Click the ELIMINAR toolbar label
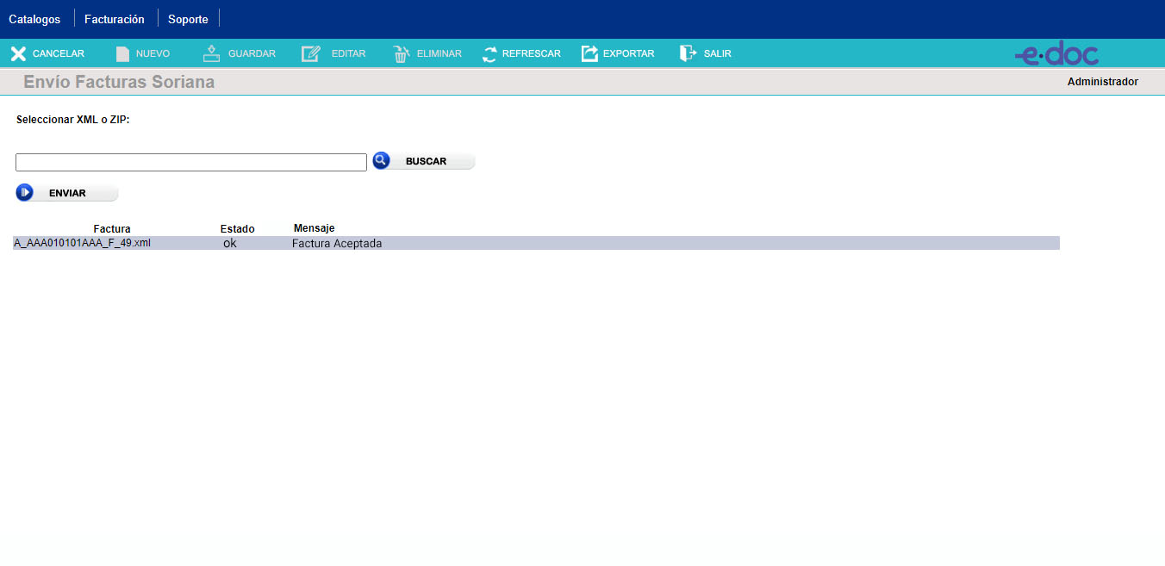This screenshot has width=1165, height=566. (439, 54)
